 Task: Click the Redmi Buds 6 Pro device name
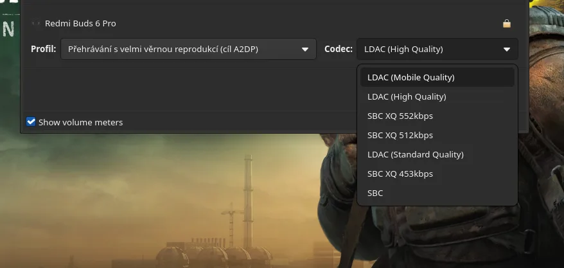(x=80, y=23)
